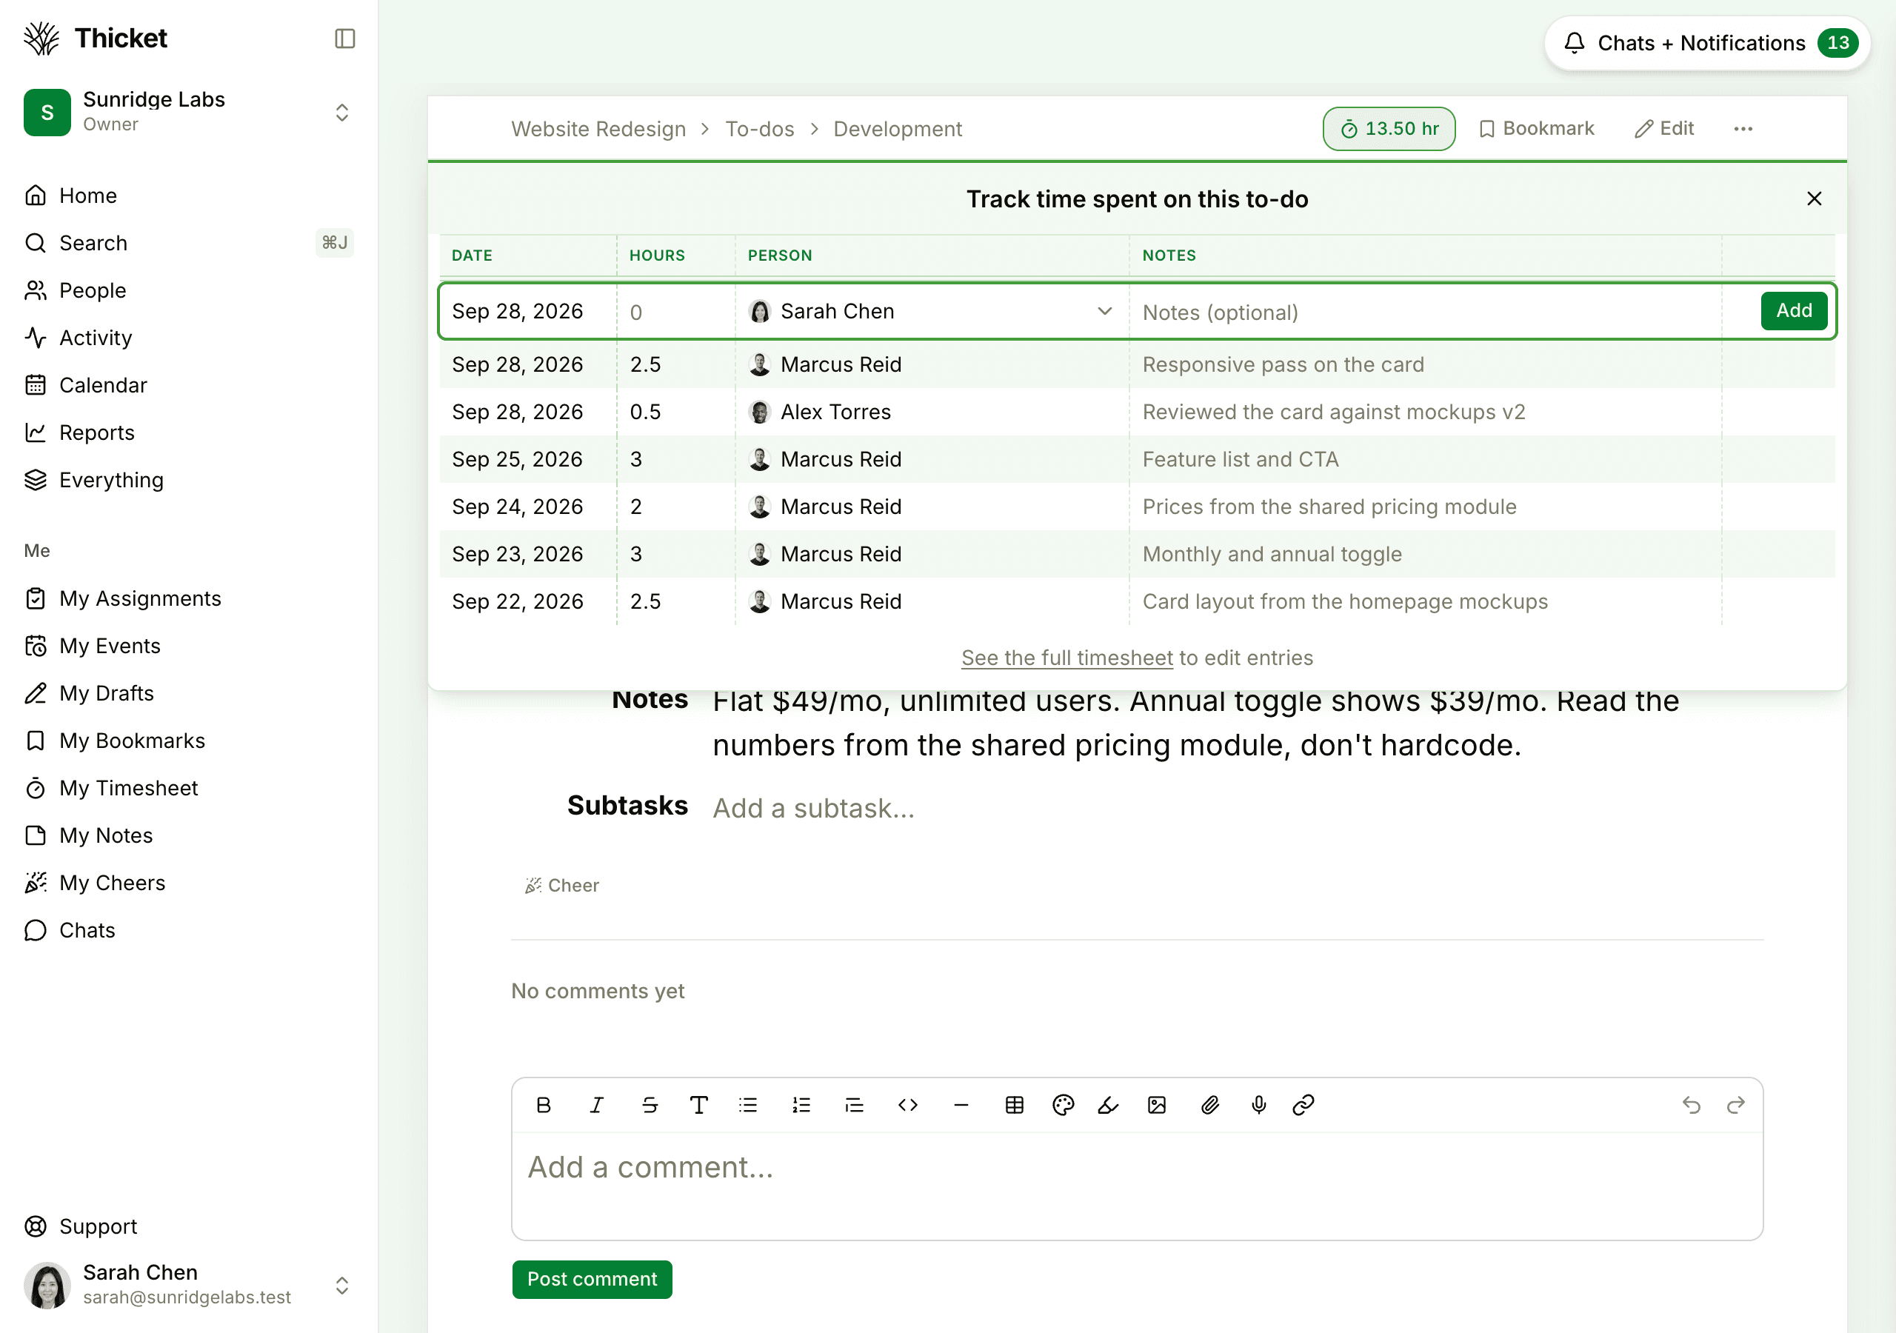
Task: Redo edit in comment editor
Action: 1736,1105
